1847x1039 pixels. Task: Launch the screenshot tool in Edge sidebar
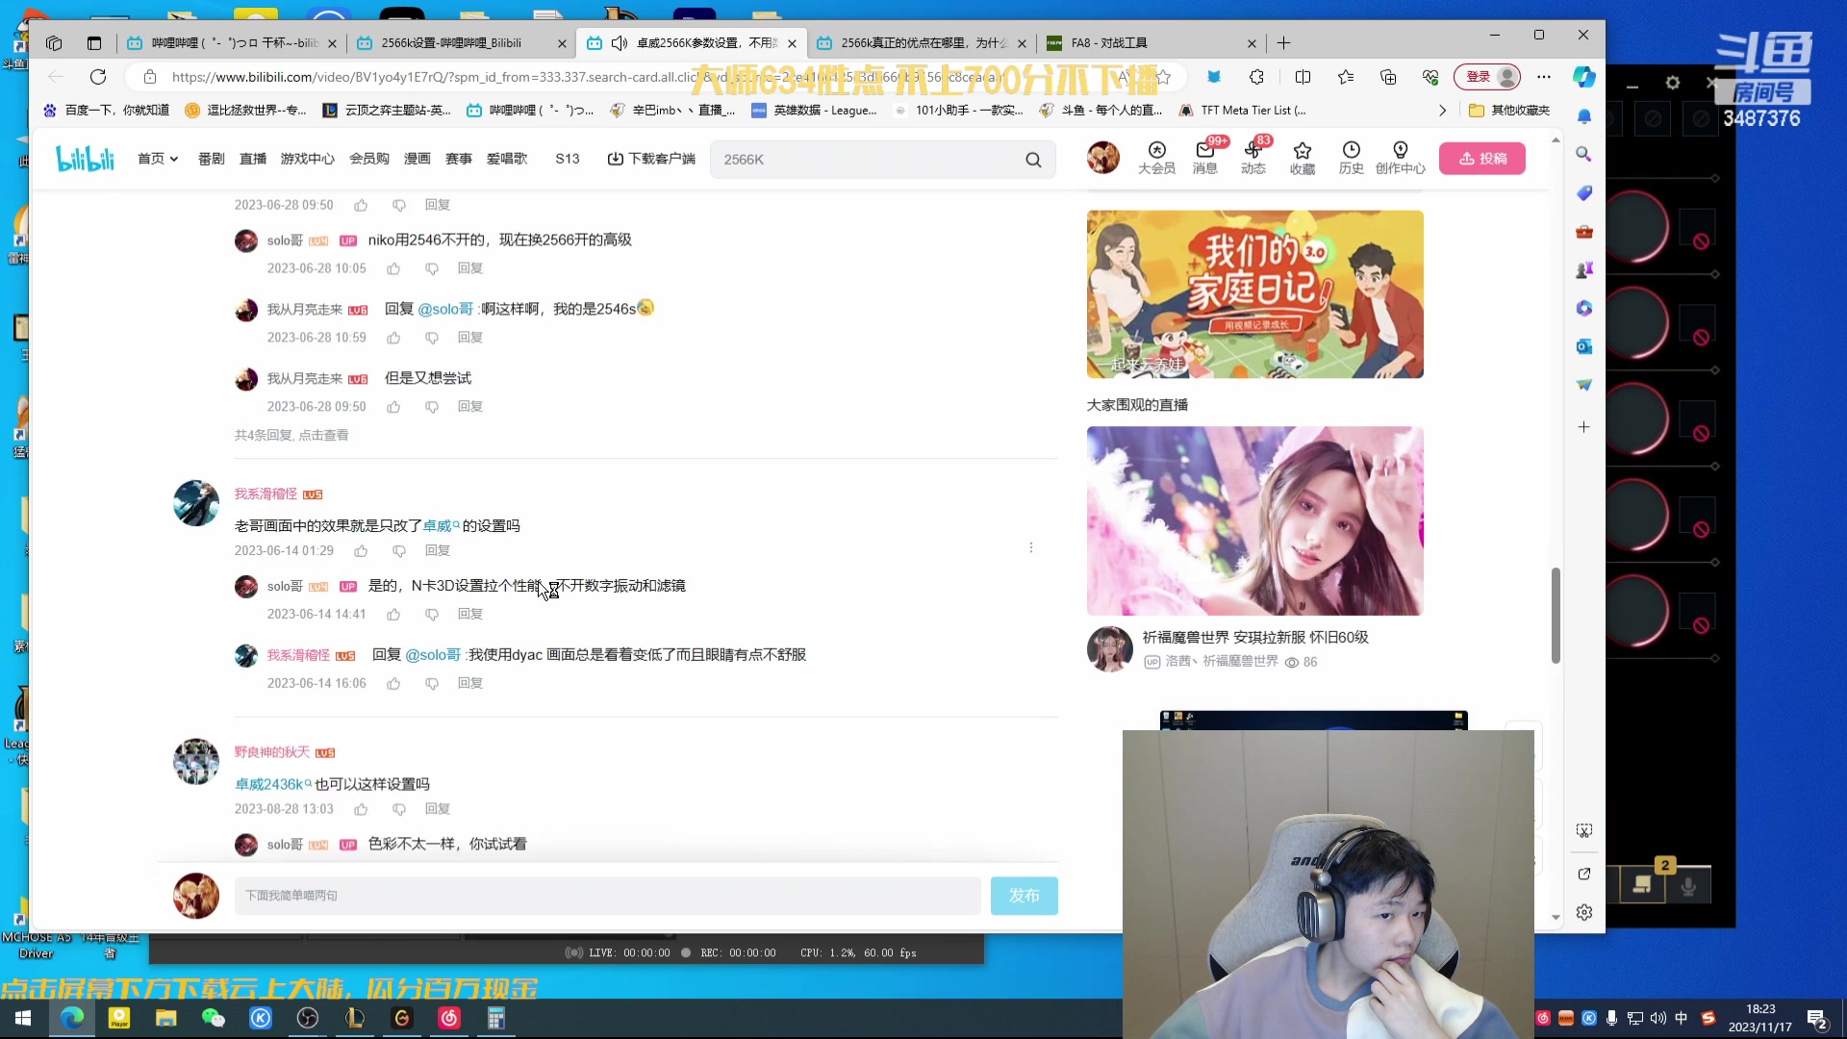(x=1584, y=830)
